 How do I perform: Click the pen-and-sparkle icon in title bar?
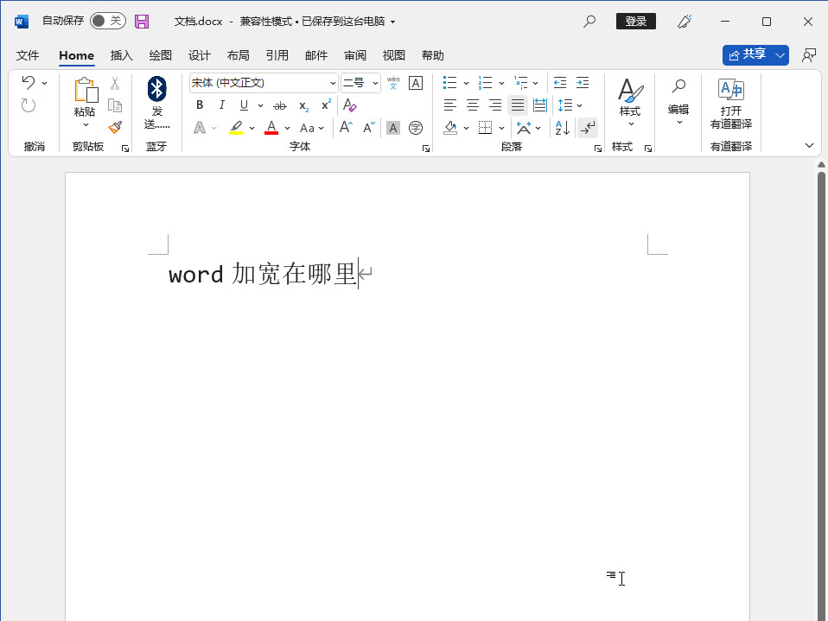pyautogui.click(x=685, y=21)
